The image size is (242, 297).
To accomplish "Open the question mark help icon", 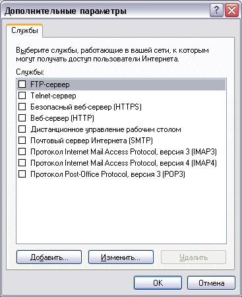I will [x=216, y=11].
